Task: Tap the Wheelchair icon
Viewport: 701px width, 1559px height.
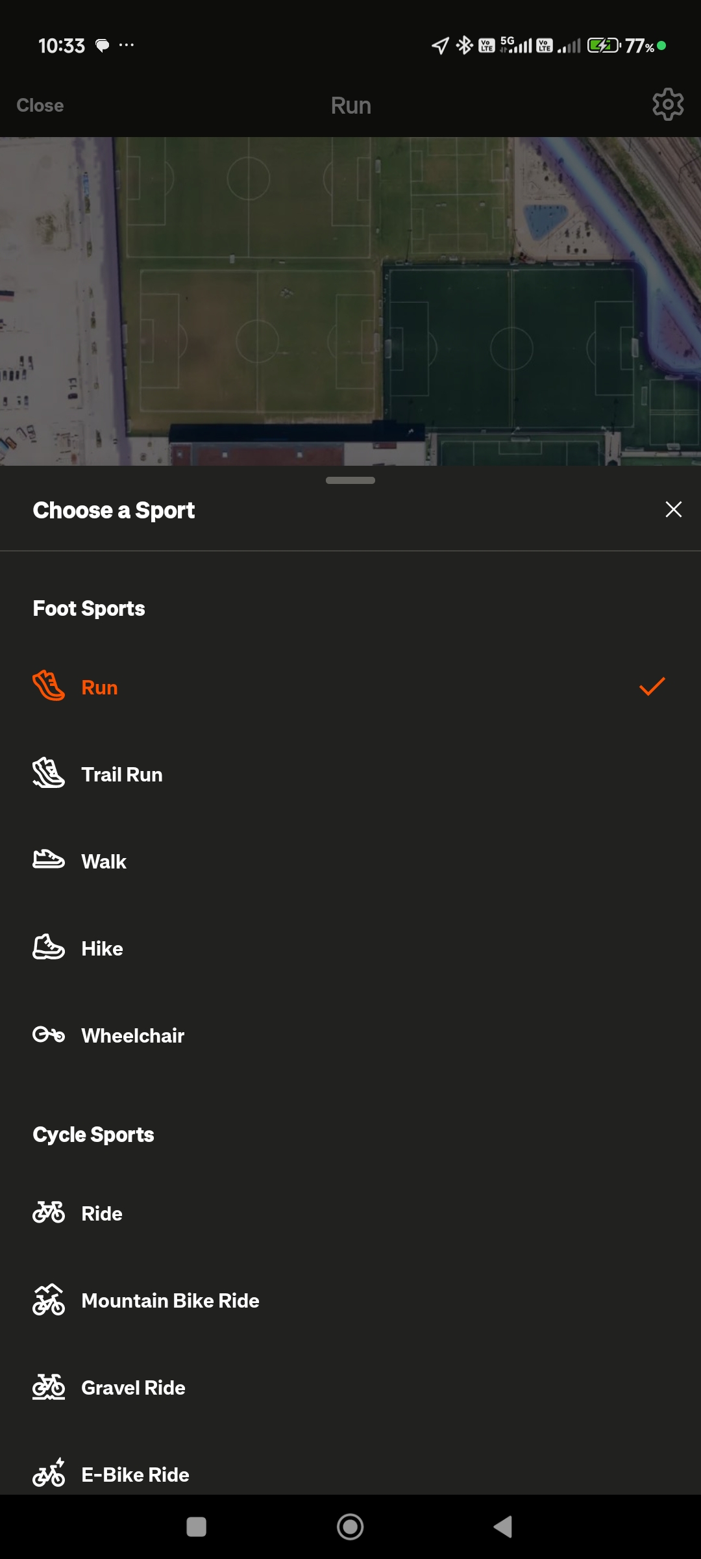Action: pos(49,1034)
